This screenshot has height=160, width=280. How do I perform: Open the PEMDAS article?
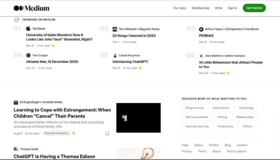pos(206,36)
